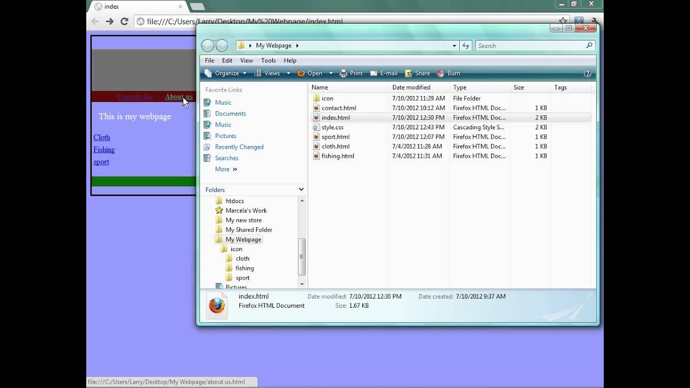Open the Views dropdown arrow
The width and height of the screenshot is (690, 388).
tap(288, 73)
